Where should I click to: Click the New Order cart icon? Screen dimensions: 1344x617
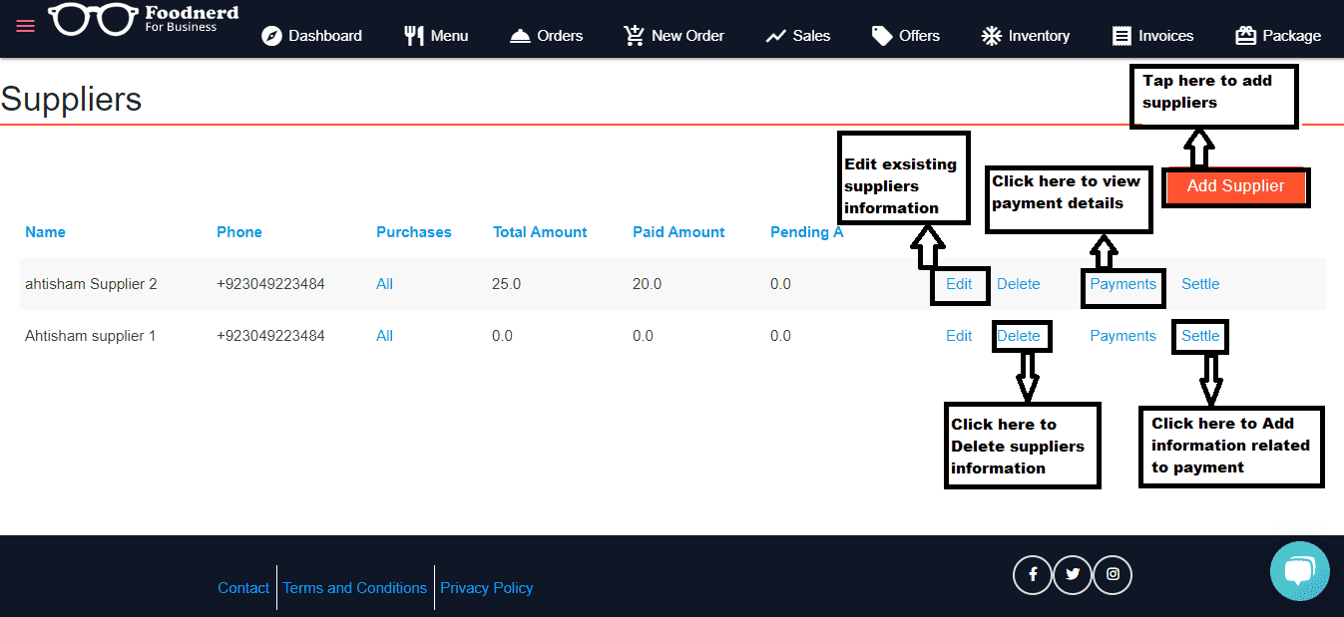(634, 36)
